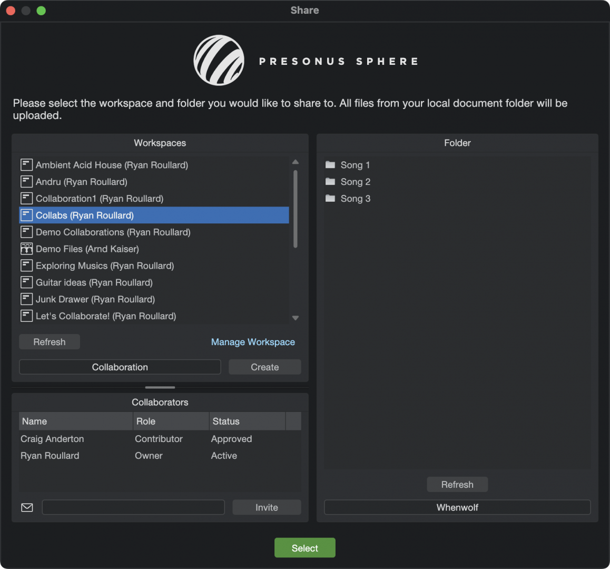
Task: Click the down arrow of the Workspaces scrollbar
Action: tap(296, 318)
